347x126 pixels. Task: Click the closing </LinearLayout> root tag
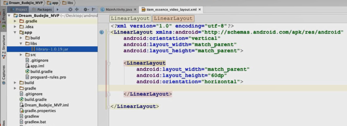tap(135, 106)
